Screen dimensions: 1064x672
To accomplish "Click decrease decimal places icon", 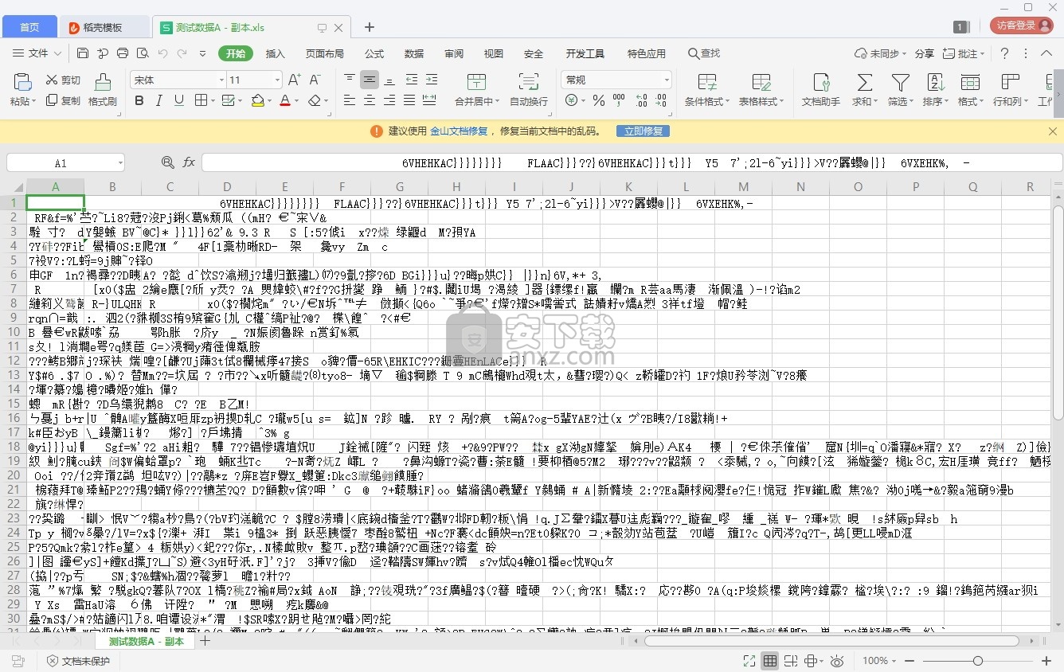I will tap(661, 101).
